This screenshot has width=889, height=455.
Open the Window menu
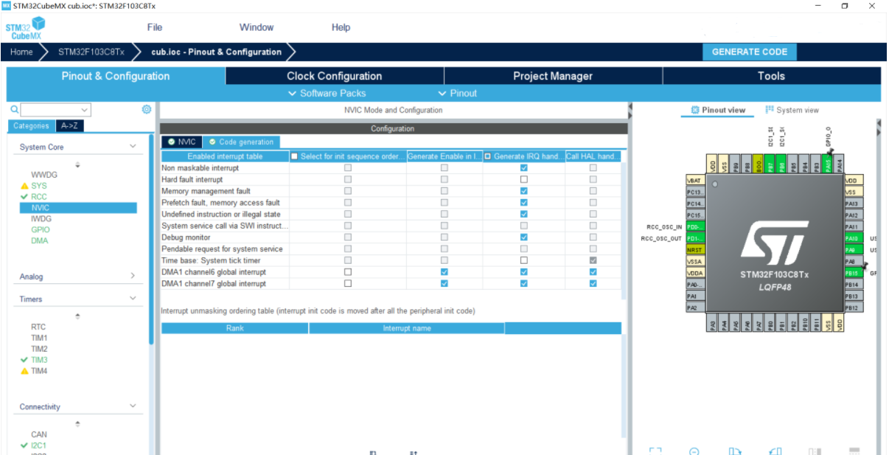point(257,27)
